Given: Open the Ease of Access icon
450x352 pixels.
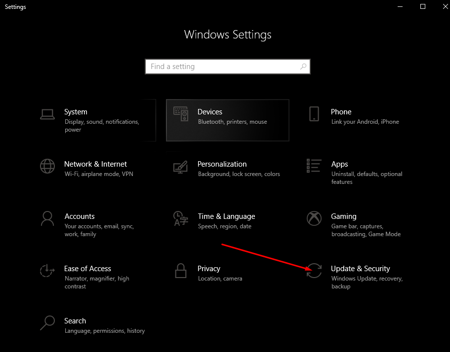Looking at the screenshot, I should coord(47,271).
